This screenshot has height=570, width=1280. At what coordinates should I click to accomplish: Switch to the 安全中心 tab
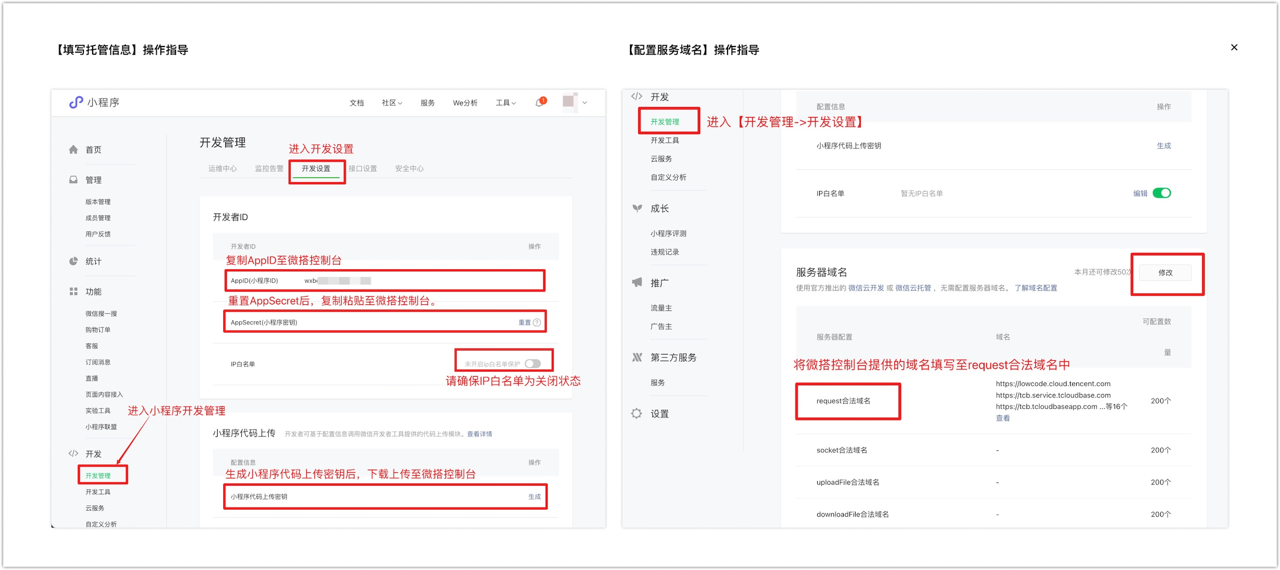tap(409, 168)
